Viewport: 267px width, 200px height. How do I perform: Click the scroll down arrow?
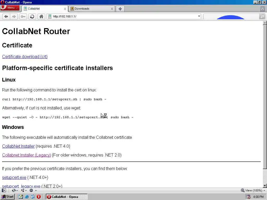265,186
